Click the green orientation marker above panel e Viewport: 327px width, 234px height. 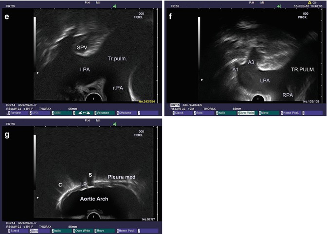114,6
